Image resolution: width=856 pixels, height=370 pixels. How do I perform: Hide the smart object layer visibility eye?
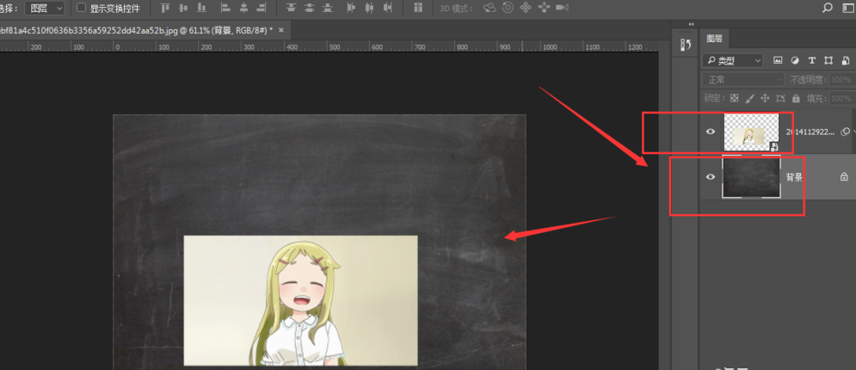[x=711, y=132]
